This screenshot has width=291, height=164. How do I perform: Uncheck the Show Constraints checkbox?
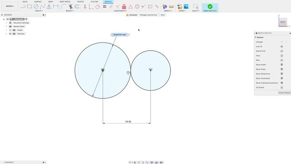click(282, 78)
